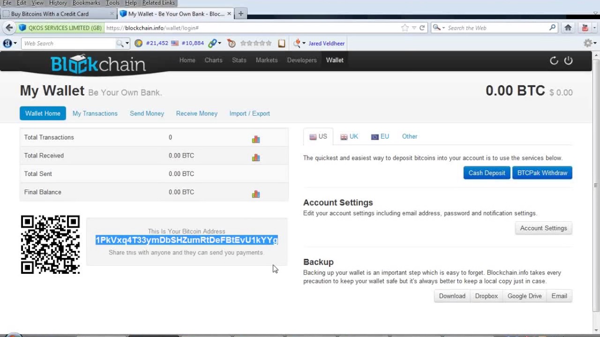Back up wallet to Dropbox
This screenshot has height=337, width=600.
pyautogui.click(x=486, y=296)
